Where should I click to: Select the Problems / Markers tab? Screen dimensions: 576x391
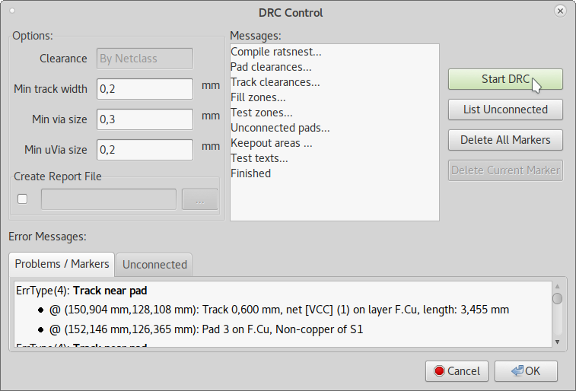62,264
